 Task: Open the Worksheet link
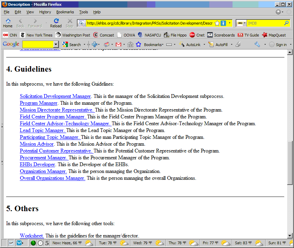(x=32, y=236)
